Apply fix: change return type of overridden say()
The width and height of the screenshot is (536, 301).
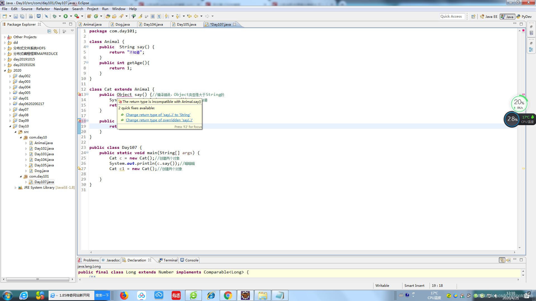tap(159, 120)
